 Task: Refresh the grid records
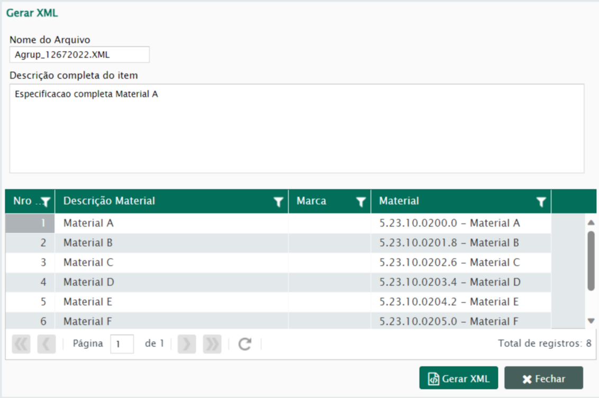244,344
